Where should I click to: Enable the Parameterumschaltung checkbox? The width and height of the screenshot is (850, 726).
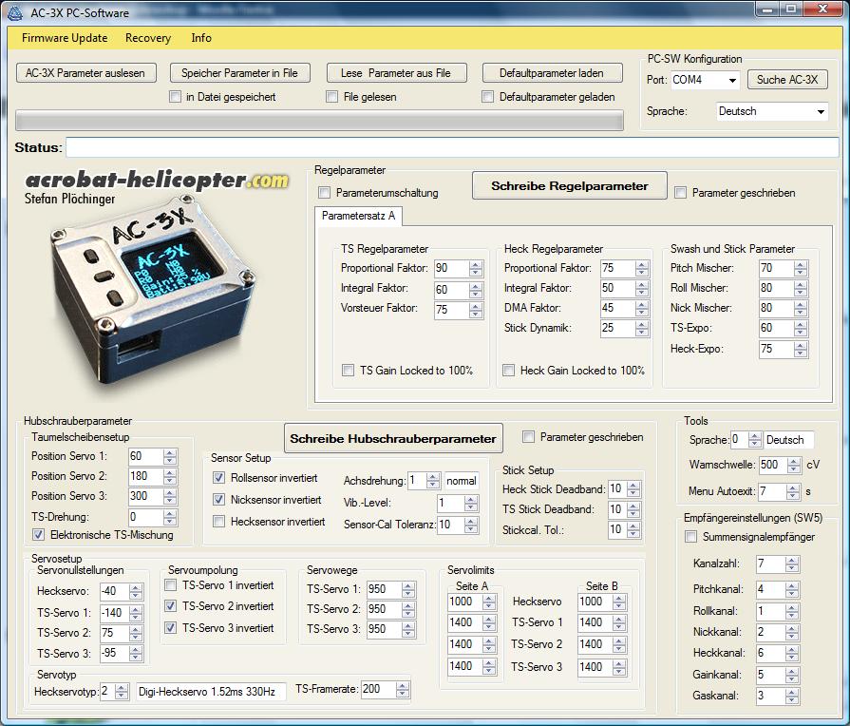pos(325,193)
